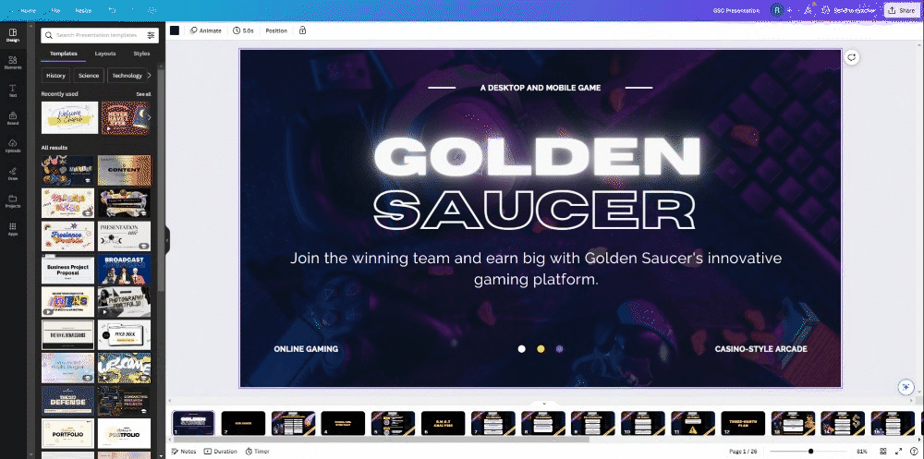Switch to the Styles tab

pyautogui.click(x=141, y=54)
